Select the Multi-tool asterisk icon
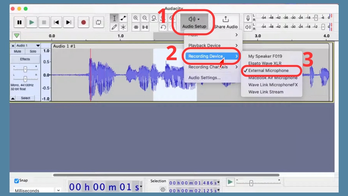The height and width of the screenshot is (196, 348). click(123, 27)
